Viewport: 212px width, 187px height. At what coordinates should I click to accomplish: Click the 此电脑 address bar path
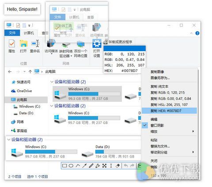50,71
